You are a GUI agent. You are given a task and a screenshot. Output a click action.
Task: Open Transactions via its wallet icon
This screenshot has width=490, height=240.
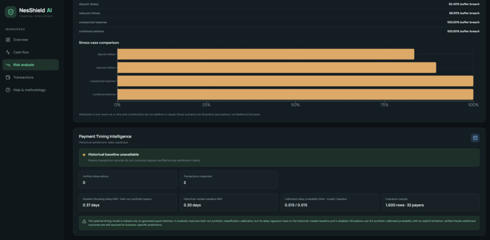(x=8, y=77)
